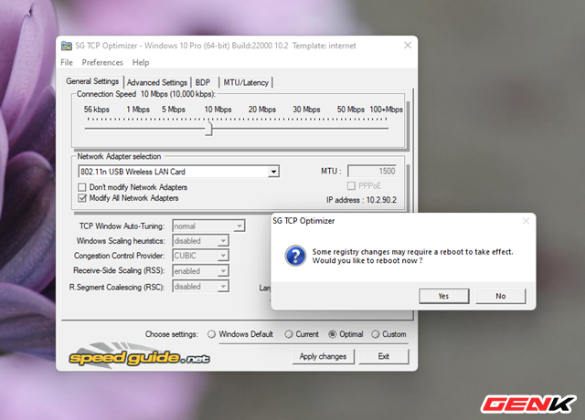Viewport: 585px width, 420px height.
Task: Select the Current settings radio button
Action: pos(289,334)
